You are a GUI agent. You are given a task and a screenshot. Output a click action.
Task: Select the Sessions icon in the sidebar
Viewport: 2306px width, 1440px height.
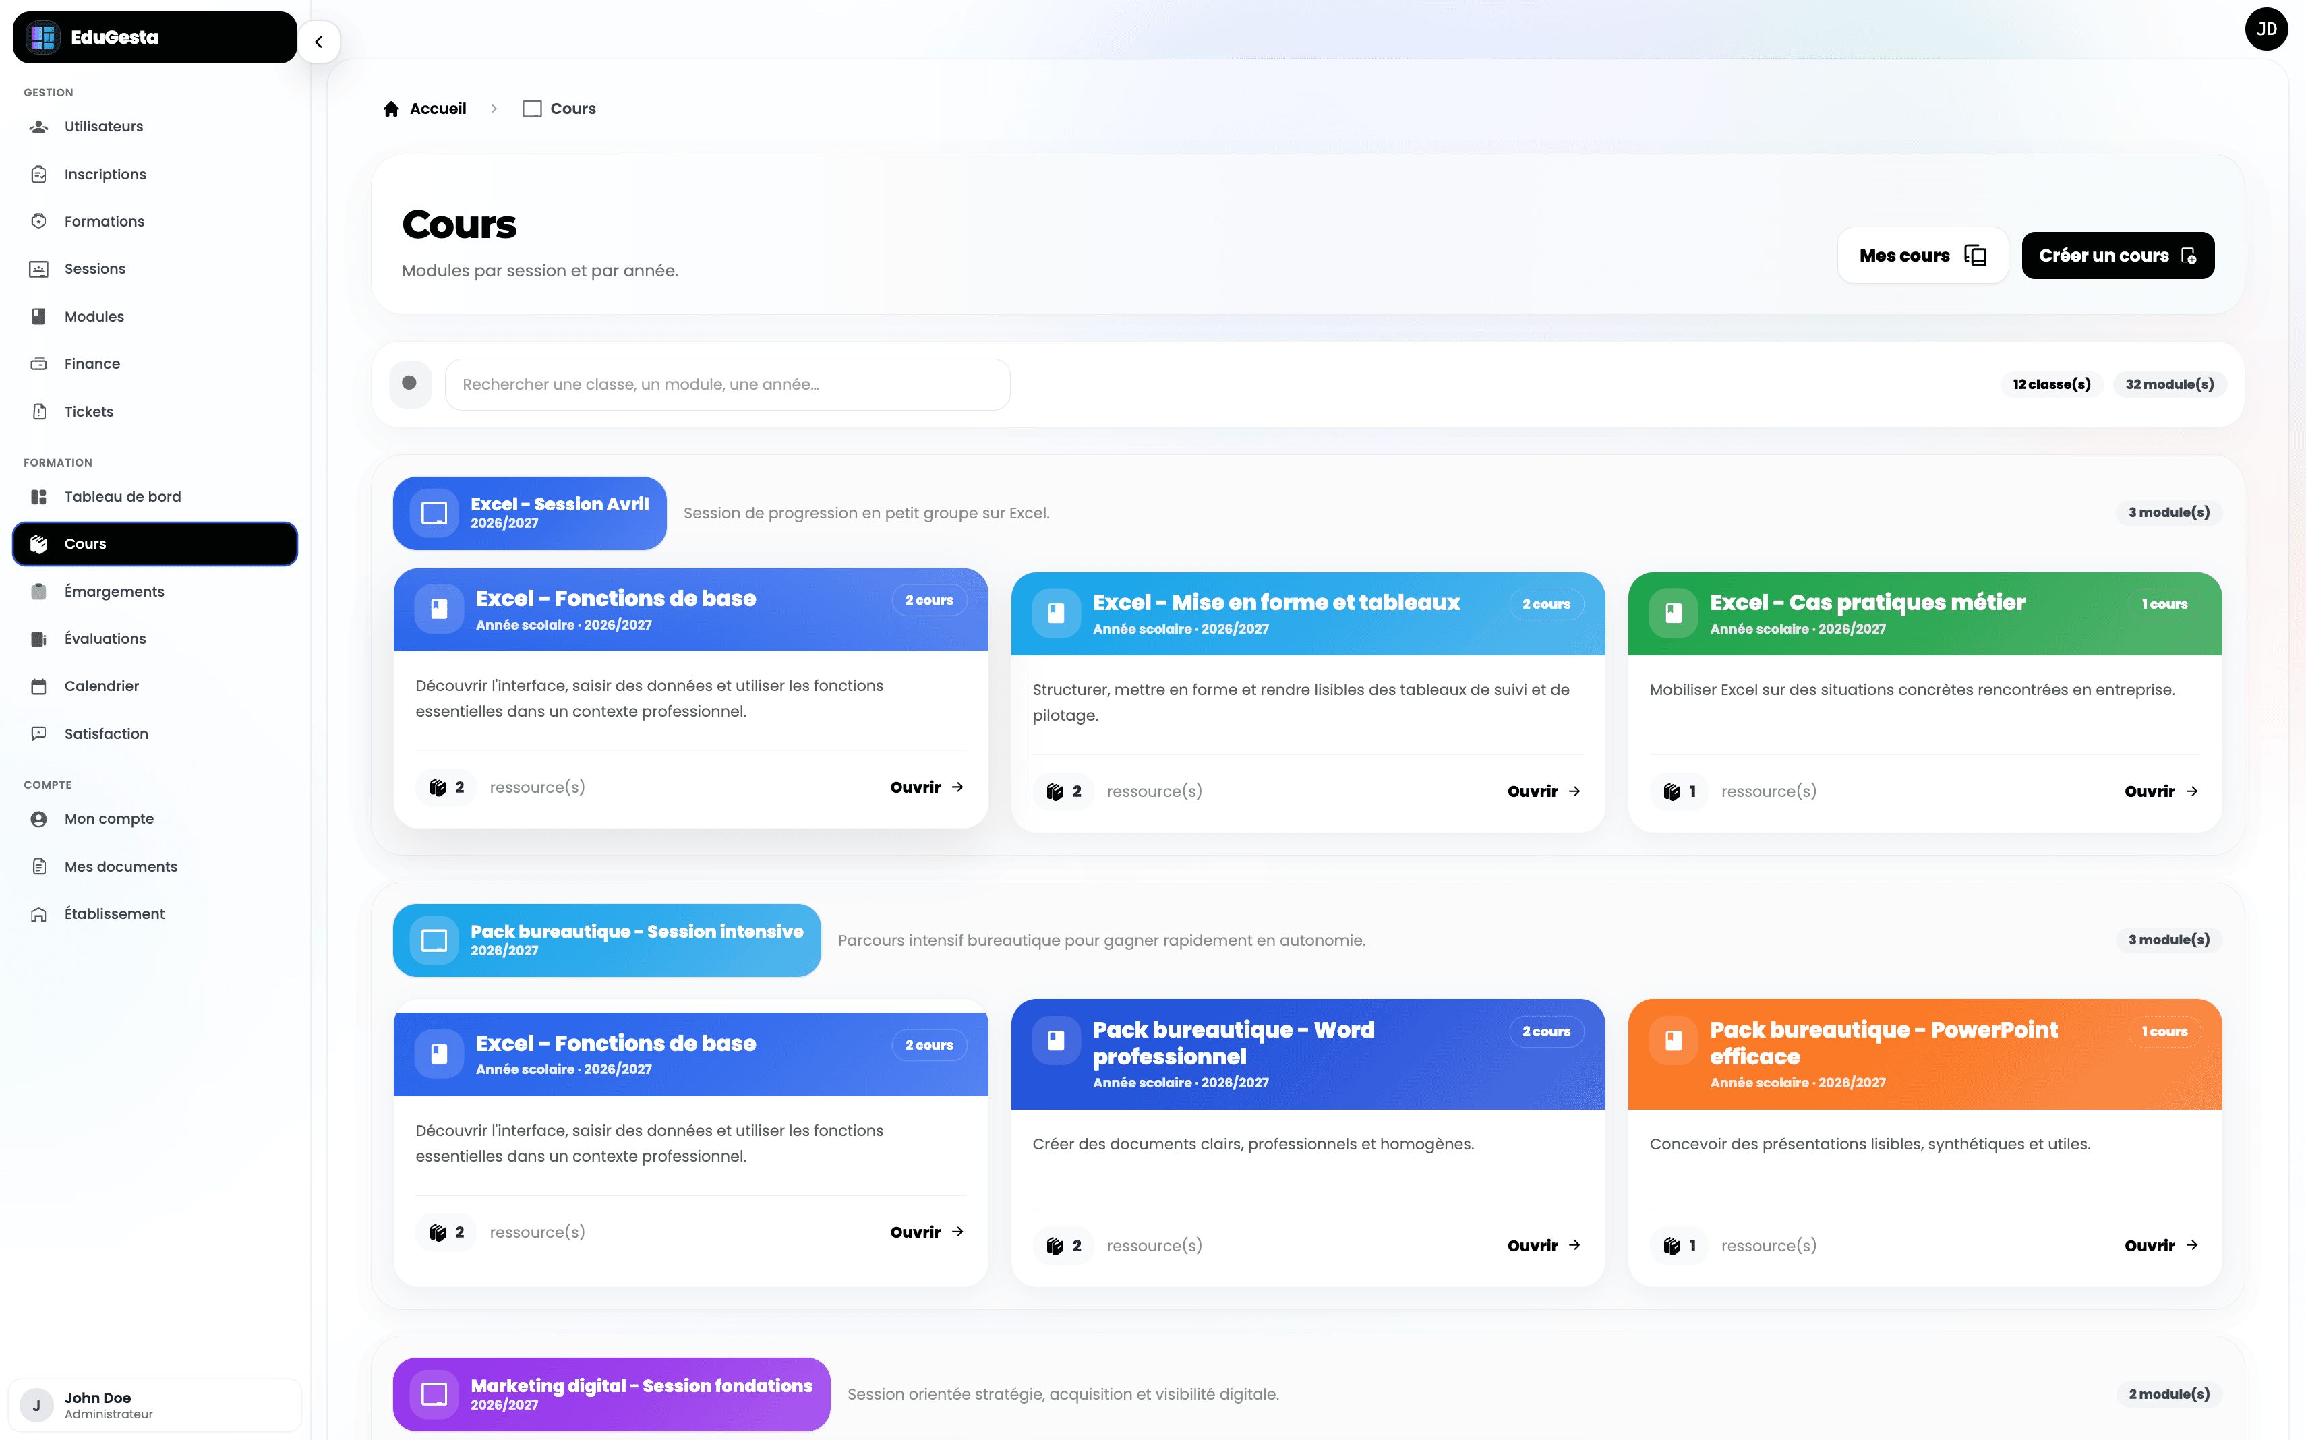coord(38,268)
